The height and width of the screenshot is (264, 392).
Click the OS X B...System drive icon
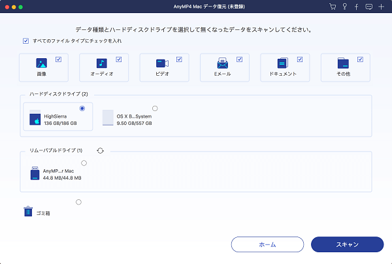click(108, 118)
